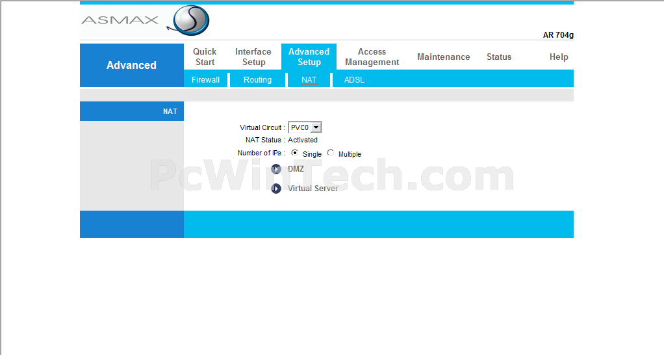664x355 pixels.
Task: Open the Status tab
Action: pyautogui.click(x=499, y=57)
